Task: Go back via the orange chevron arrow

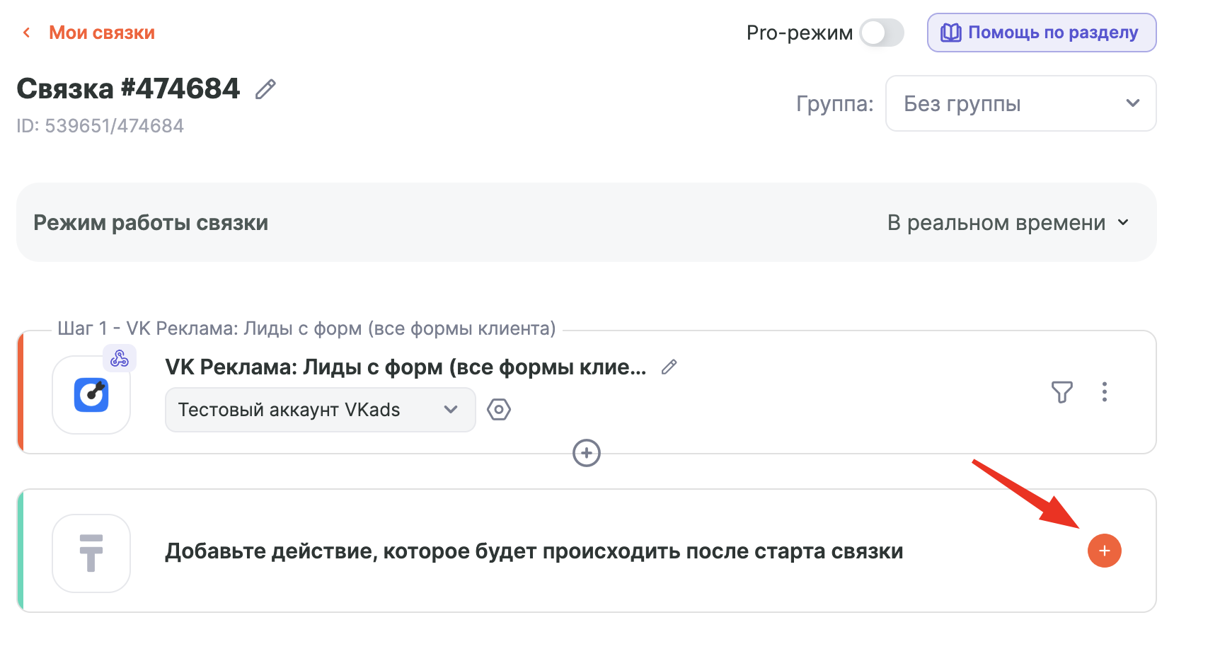Action: [27, 33]
